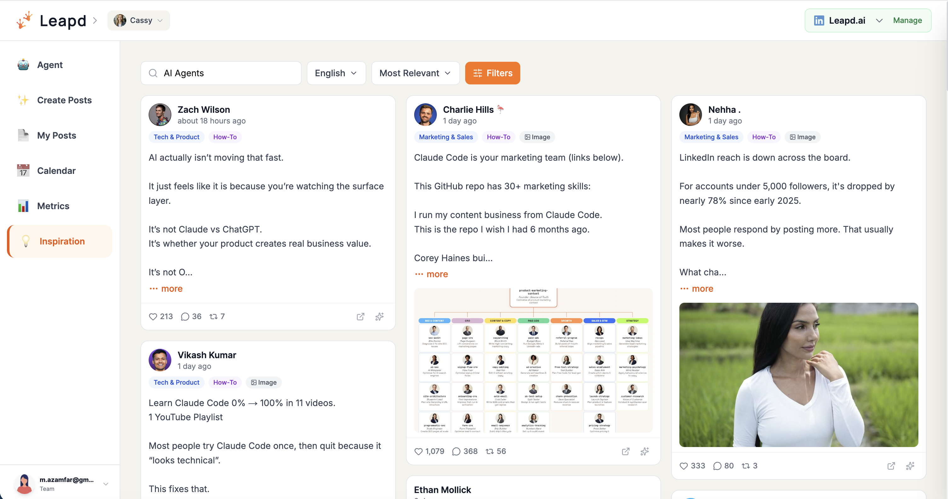Expand the Most Relevant sorting dropdown
The width and height of the screenshot is (948, 499).
(x=415, y=73)
